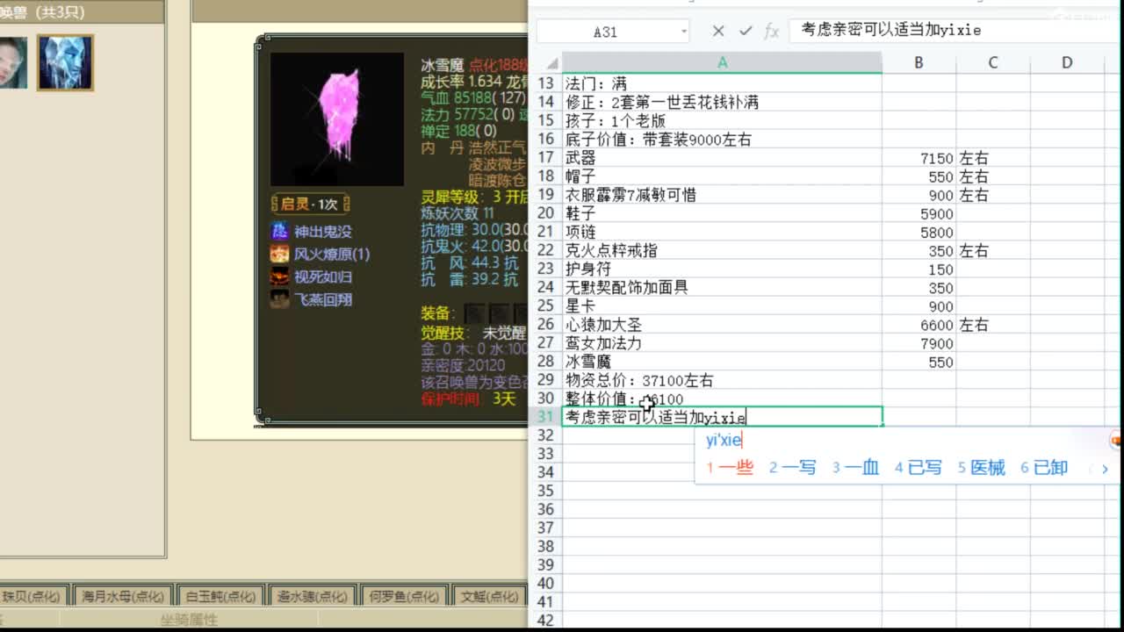Click cell 武器 in row 17

tap(722, 158)
